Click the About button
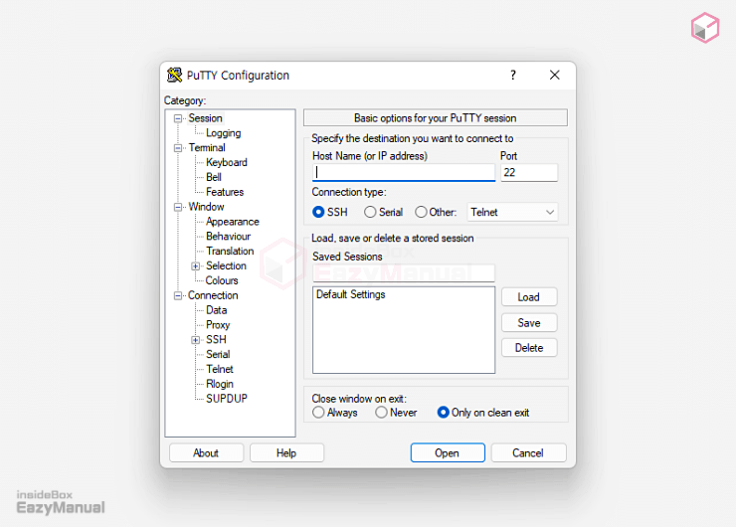 [206, 452]
